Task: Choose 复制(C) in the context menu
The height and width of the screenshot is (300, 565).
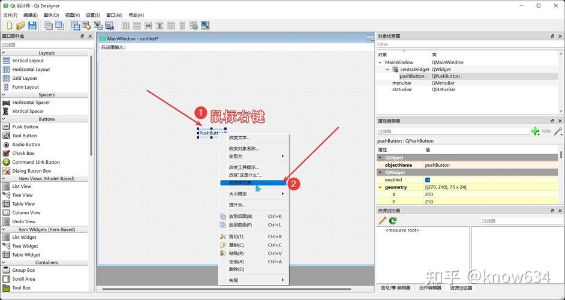Action: (x=254, y=245)
